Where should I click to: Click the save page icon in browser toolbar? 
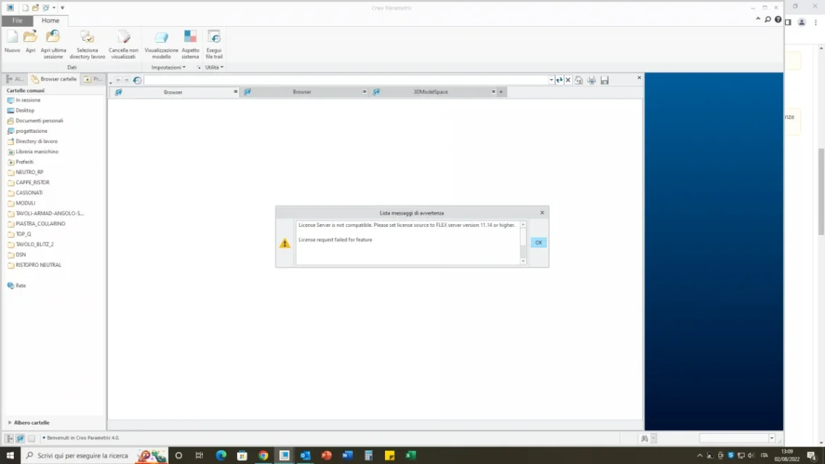click(x=605, y=80)
